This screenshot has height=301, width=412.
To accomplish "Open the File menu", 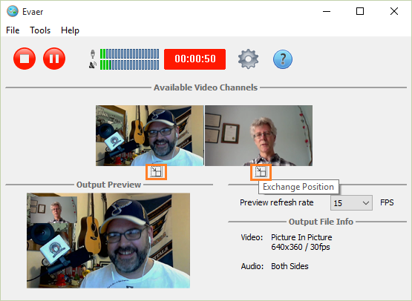I will (x=13, y=30).
